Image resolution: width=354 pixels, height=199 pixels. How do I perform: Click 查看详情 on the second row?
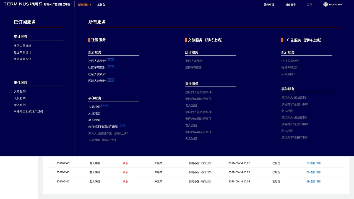[x=316, y=172]
